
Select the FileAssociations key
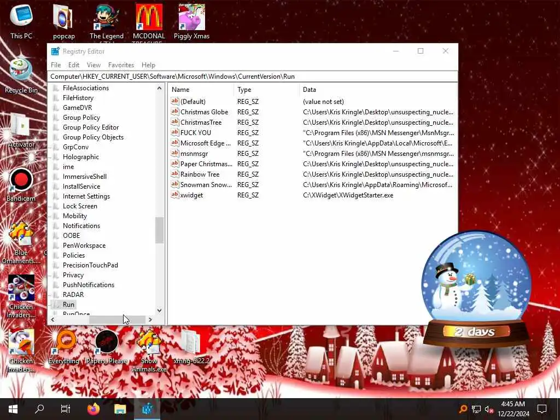point(86,88)
